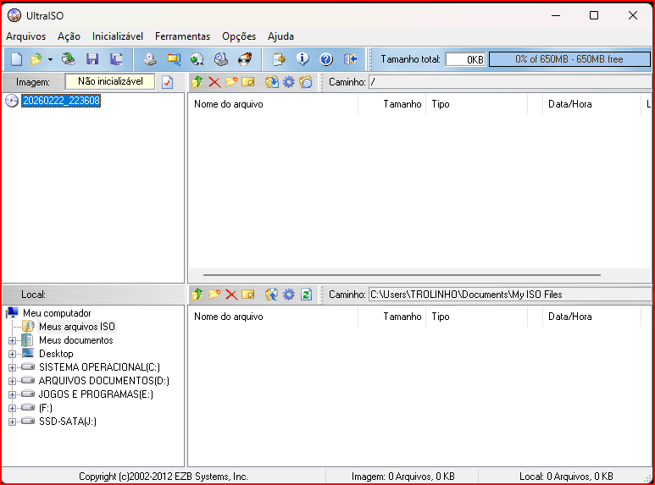
Task: Click image properties checkmark icon beside Não inicializável
Action: click(167, 82)
